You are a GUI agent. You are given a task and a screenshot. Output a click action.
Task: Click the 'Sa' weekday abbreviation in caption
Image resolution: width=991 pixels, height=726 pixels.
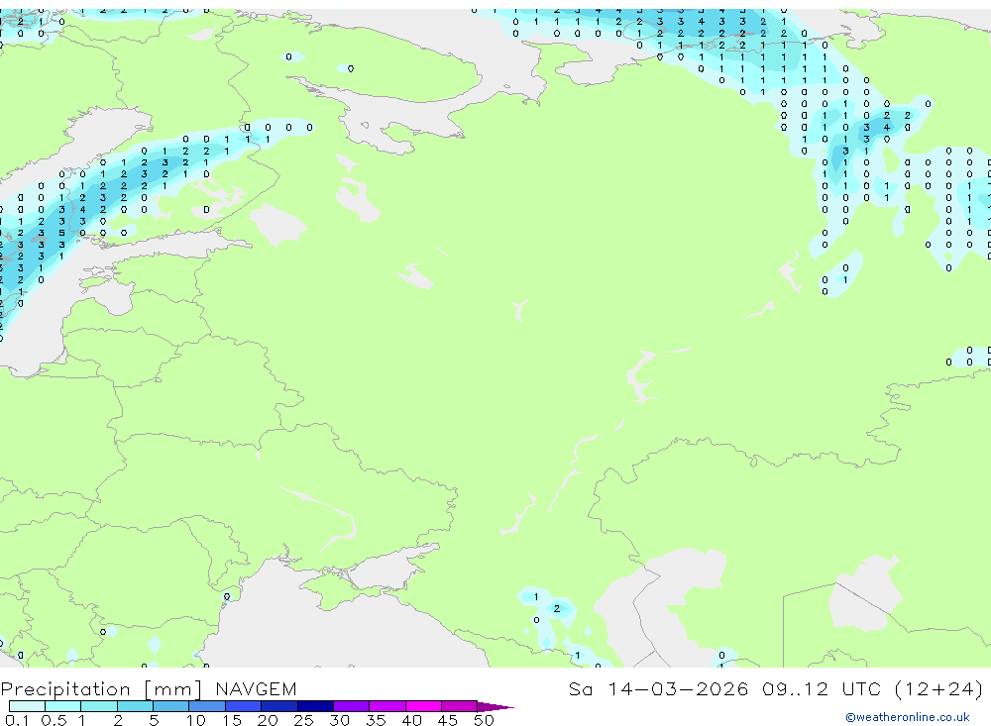click(581, 689)
